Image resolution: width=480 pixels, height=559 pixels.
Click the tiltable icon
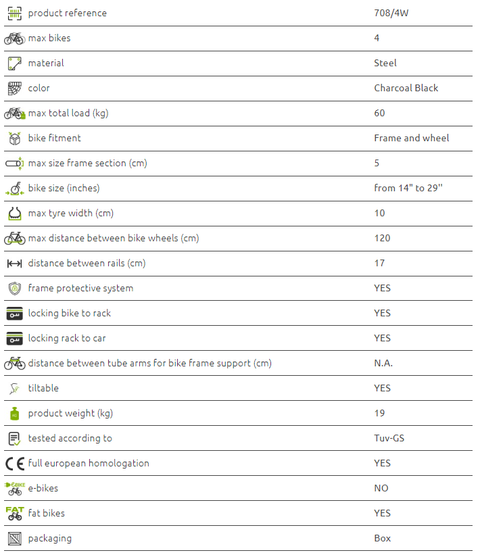click(14, 389)
